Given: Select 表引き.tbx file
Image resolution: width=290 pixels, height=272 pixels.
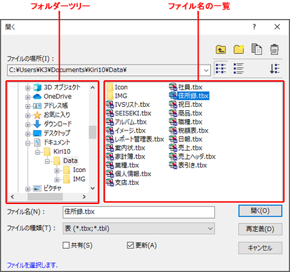Looking at the screenshot, I should coord(188,165).
